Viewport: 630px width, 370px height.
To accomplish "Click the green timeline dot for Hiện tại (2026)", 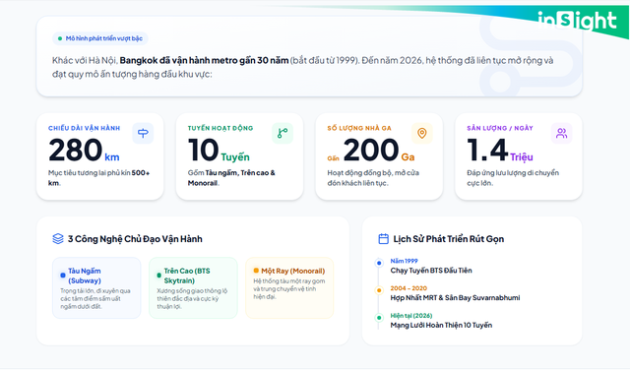I will (378, 318).
